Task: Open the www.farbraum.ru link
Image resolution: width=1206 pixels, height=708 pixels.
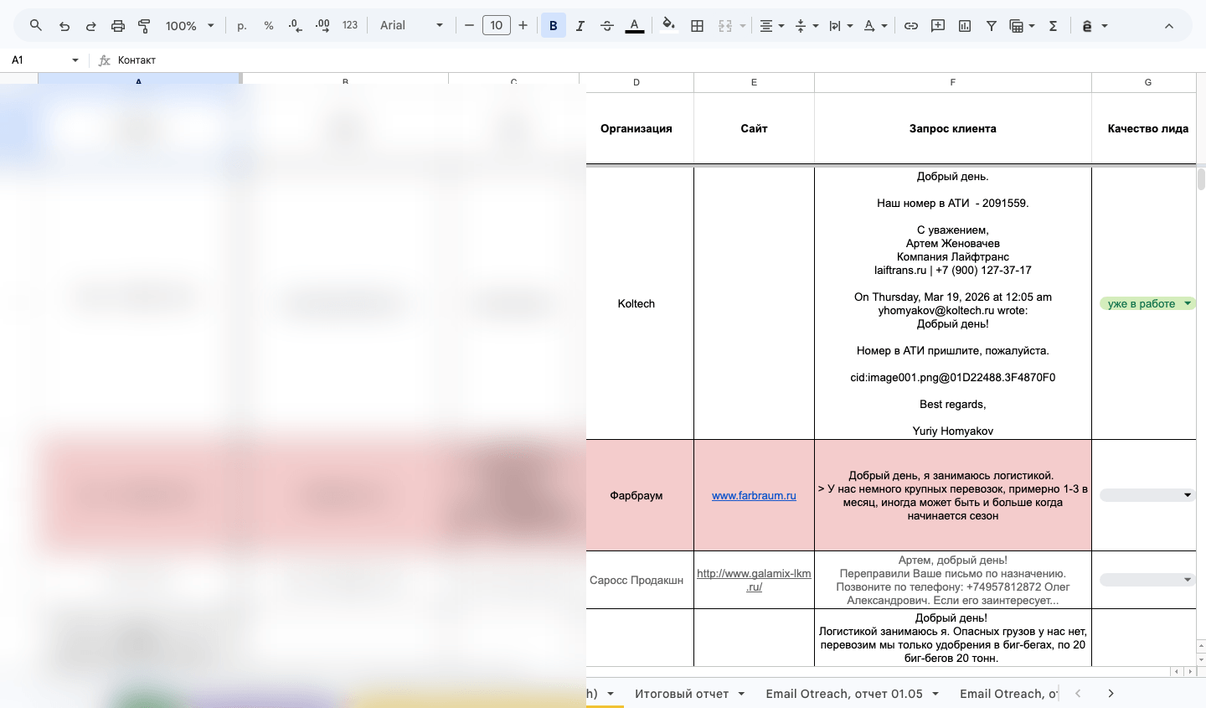Action: [754, 496]
